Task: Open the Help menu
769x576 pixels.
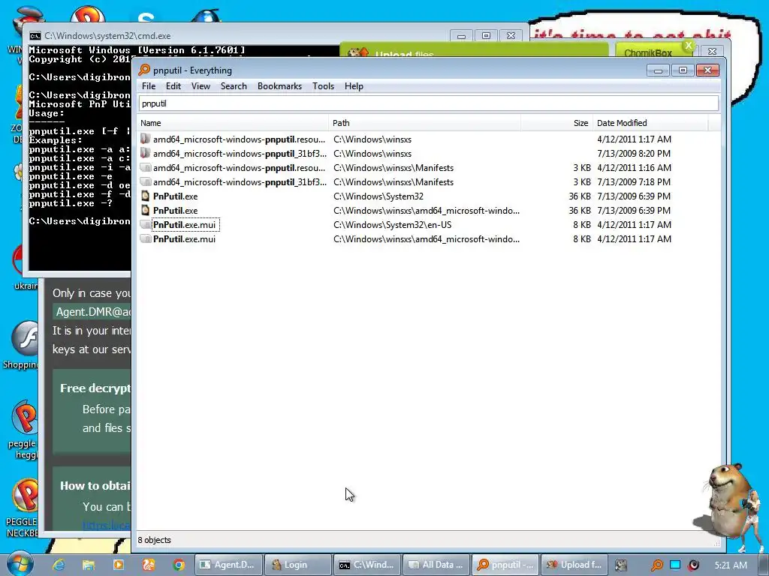Action: pos(354,86)
